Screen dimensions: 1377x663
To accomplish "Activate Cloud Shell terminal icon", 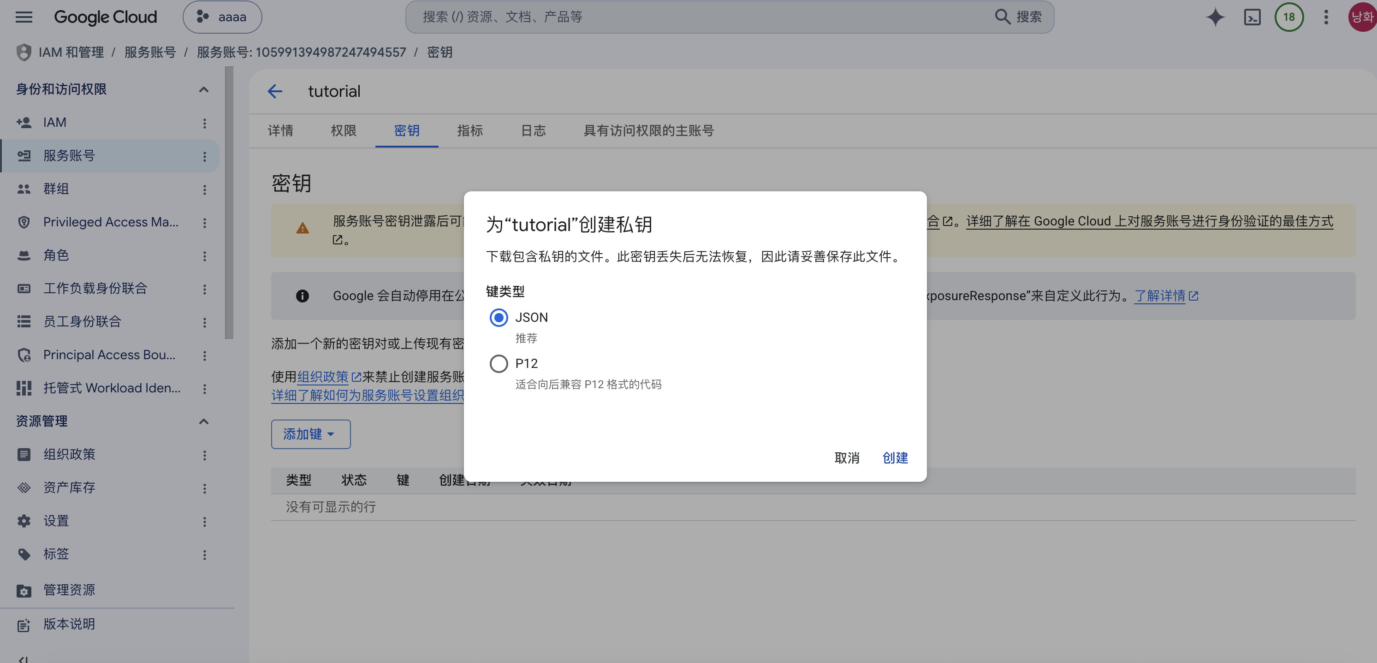I will tap(1252, 17).
